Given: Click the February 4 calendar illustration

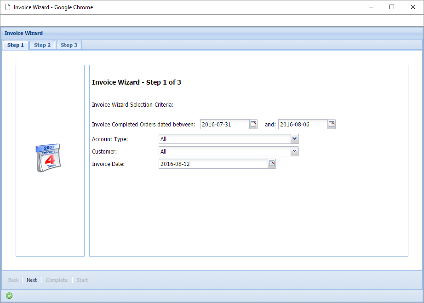Looking at the screenshot, I should coord(49,158).
